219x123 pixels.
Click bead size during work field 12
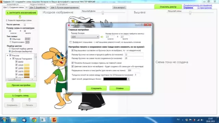(x=134, y=55)
